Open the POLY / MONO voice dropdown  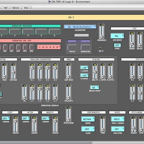pos(118,119)
